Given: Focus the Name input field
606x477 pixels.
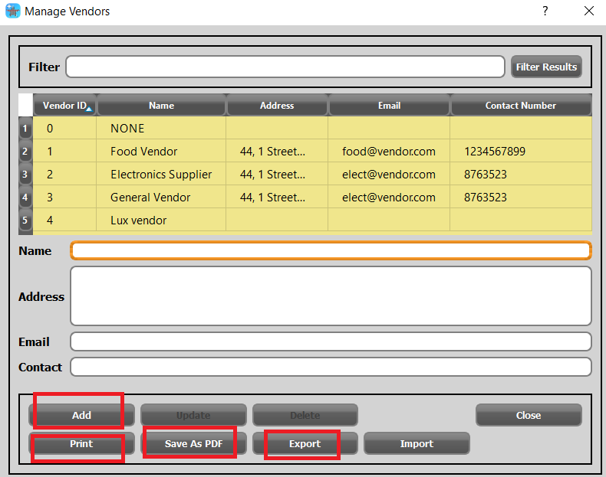Looking at the screenshot, I should 331,251.
